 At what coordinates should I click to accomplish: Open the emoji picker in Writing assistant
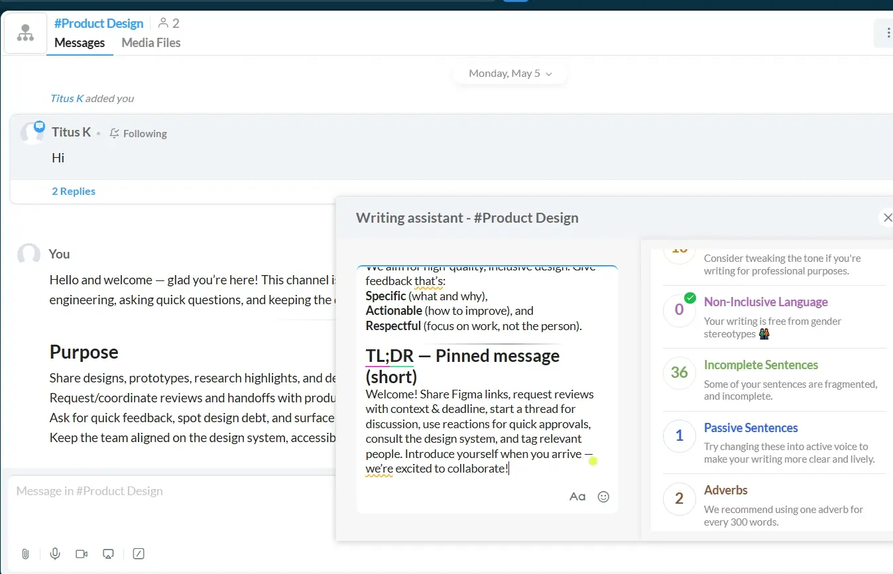tap(603, 496)
